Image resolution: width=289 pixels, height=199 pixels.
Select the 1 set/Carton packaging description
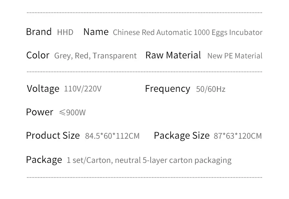(x=149, y=160)
